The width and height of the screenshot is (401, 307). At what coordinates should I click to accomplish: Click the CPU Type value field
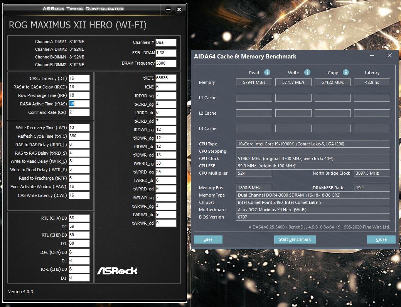[313, 144]
